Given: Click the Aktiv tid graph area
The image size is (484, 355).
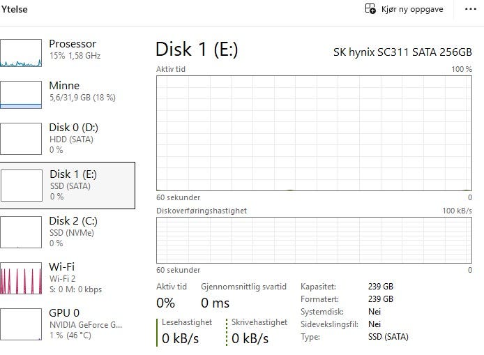Looking at the screenshot, I should pyautogui.click(x=314, y=133).
